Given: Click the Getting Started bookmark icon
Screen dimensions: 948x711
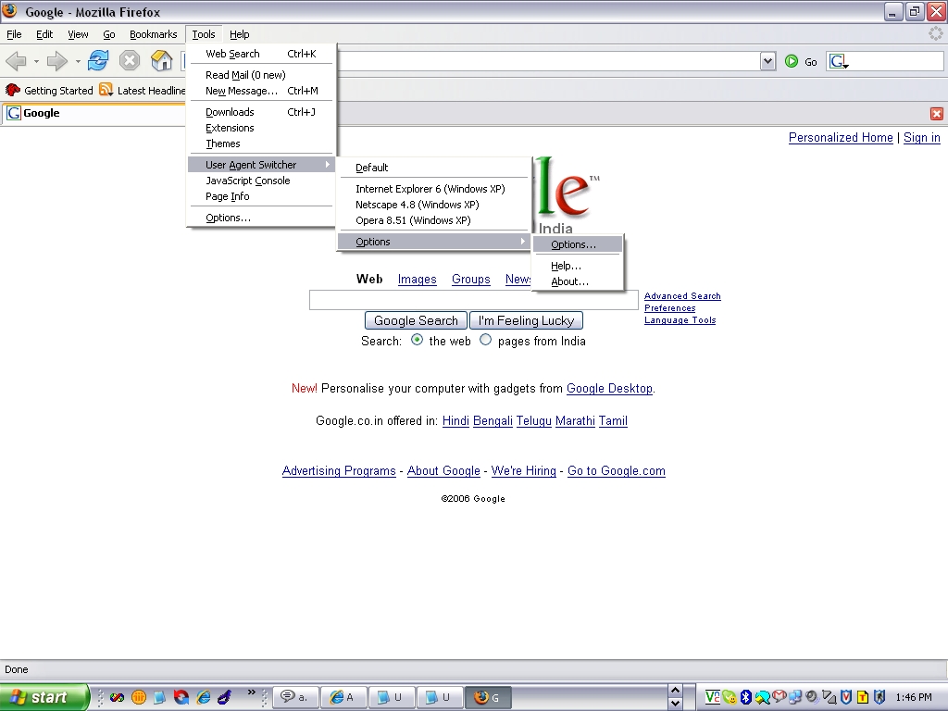Looking at the screenshot, I should pos(13,90).
